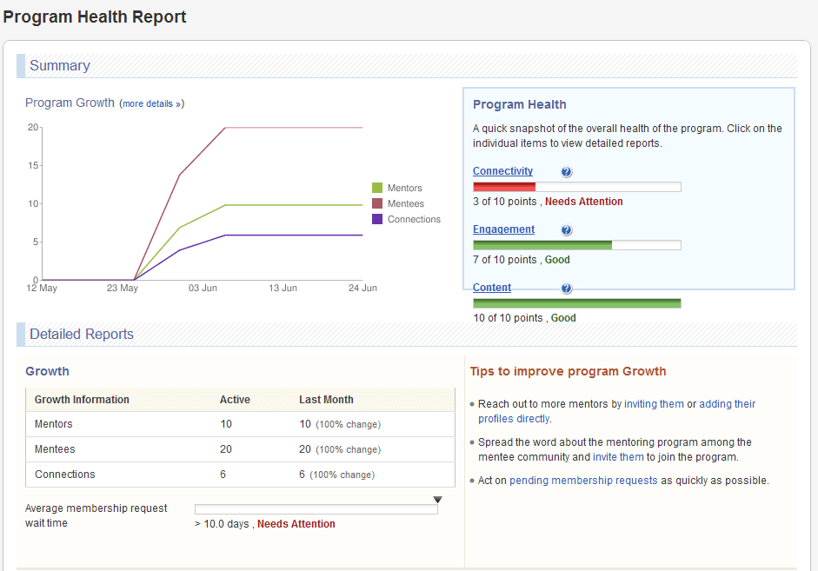Click the purple Connections legend swatch
Viewport: 818px width, 571px height.
(377, 219)
